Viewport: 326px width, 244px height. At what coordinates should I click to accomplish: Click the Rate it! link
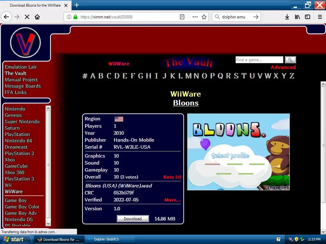pyautogui.click(x=172, y=177)
